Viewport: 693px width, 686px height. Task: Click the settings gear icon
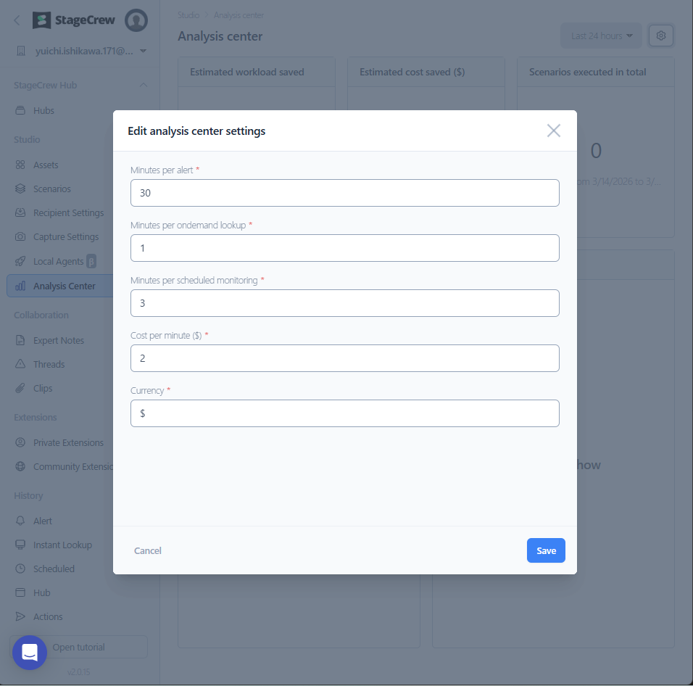point(660,36)
